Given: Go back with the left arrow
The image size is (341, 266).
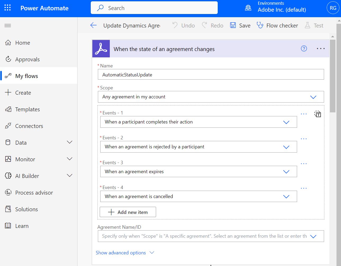Looking at the screenshot, I should click(93, 25).
